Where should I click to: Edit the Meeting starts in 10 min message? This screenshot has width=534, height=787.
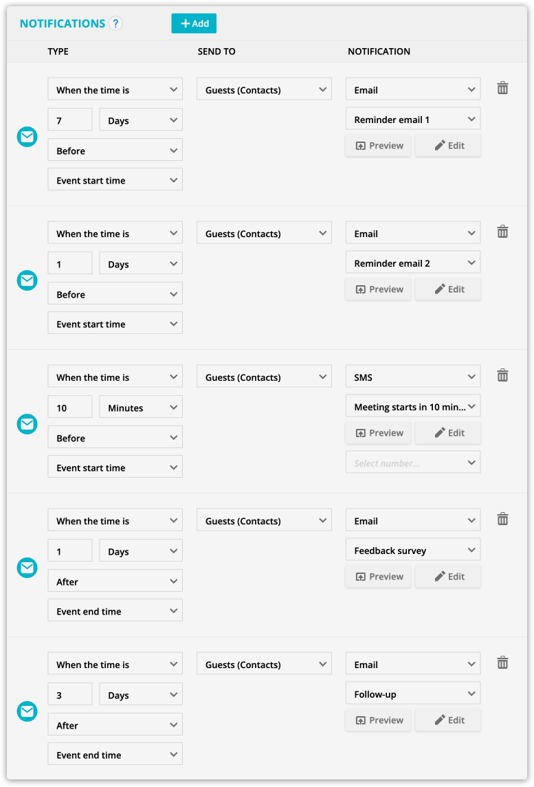pyautogui.click(x=448, y=432)
